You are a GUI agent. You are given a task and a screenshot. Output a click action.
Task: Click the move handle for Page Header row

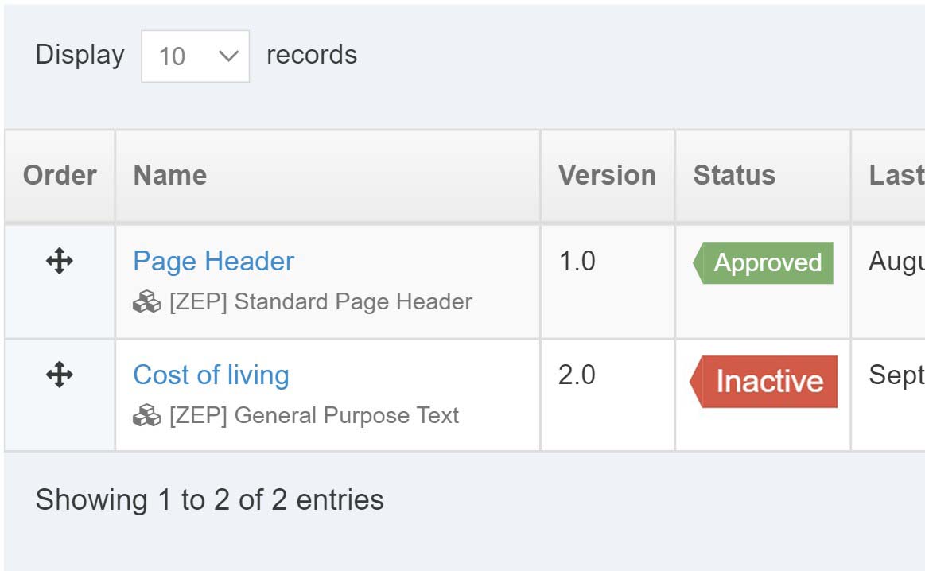60,261
